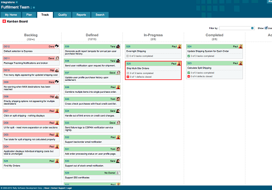Click Cora's avatar on card DE12
The image size is (272, 190).
tap(57, 46)
